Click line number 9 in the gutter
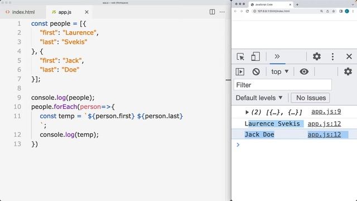This screenshot has width=357, height=201. click(x=19, y=98)
